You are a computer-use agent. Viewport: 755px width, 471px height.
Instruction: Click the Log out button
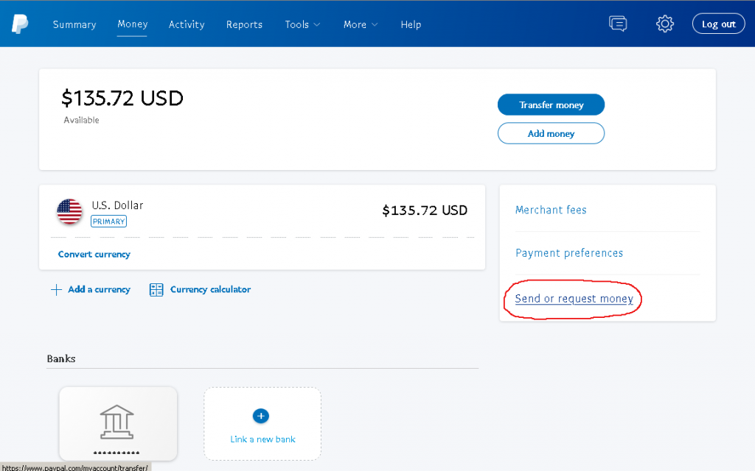[x=718, y=23]
